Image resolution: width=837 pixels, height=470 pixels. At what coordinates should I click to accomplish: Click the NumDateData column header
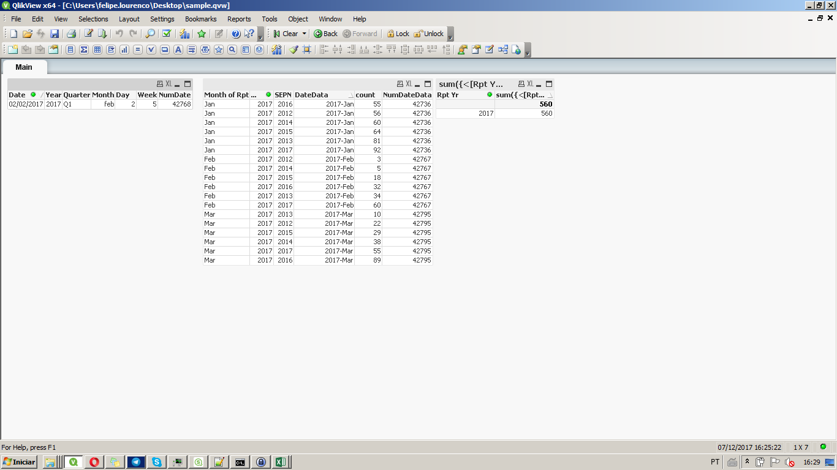coord(407,95)
